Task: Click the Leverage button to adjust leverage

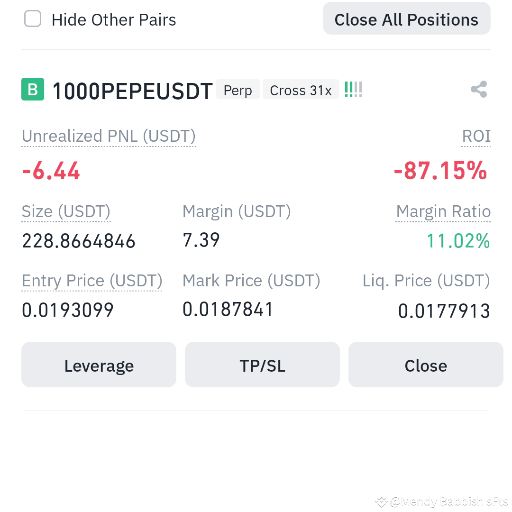Action: 99,365
